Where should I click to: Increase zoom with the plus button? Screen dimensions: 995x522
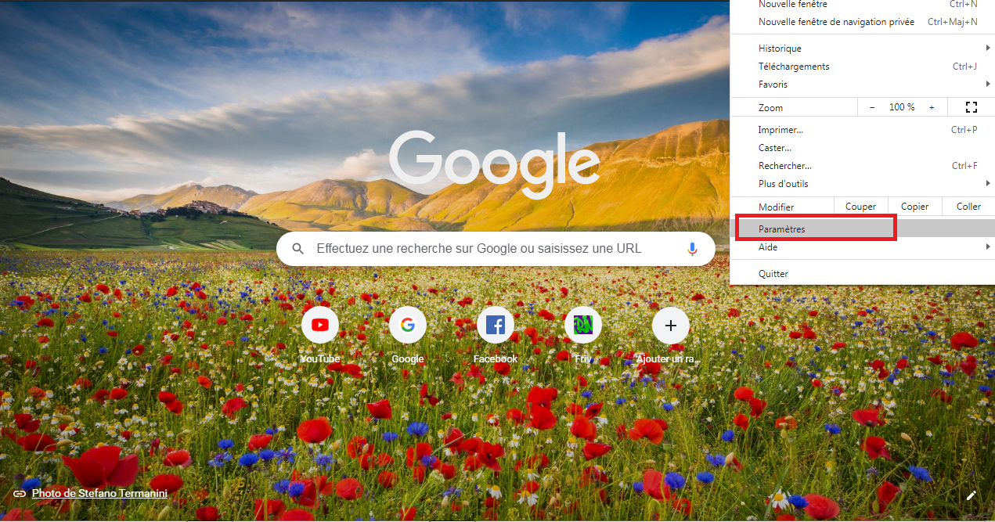point(932,107)
